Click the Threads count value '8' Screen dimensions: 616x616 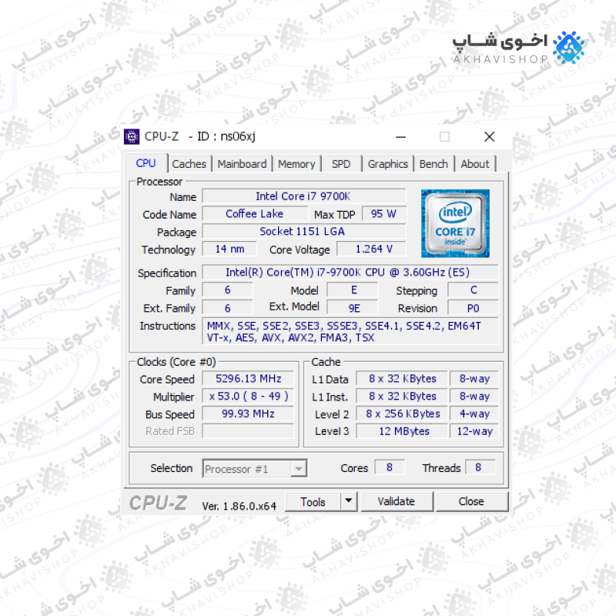pos(480,467)
